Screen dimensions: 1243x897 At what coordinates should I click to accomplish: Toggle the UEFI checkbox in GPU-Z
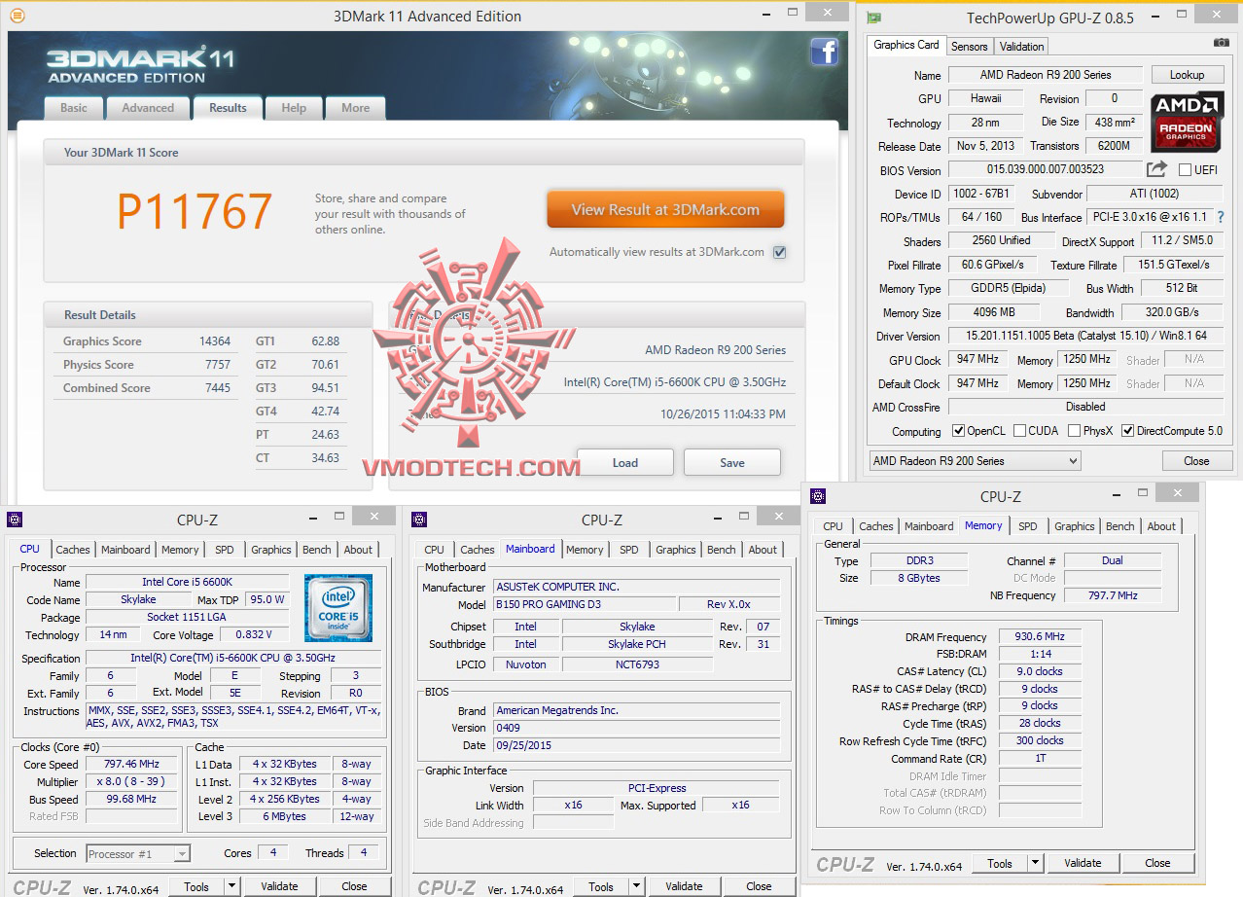point(1185,169)
